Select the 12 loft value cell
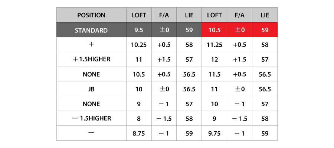334x148 pixels. point(214,59)
